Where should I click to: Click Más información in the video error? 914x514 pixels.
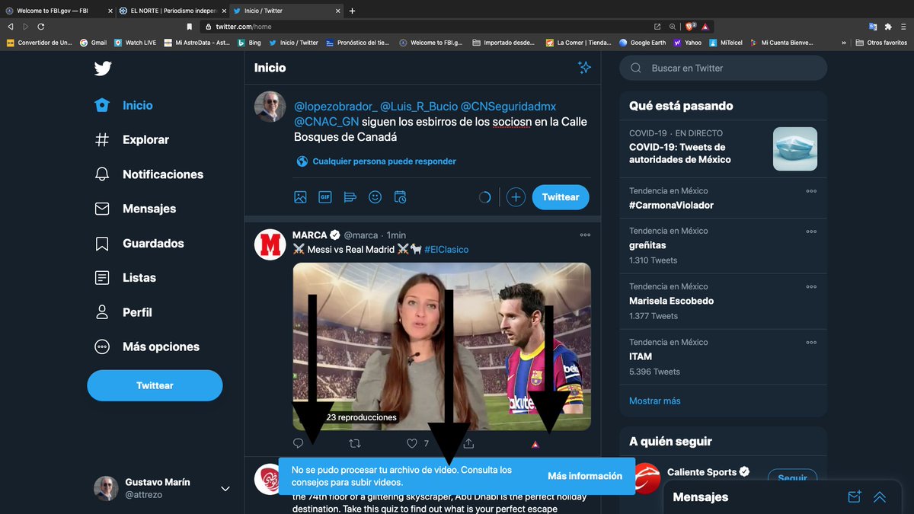tap(585, 476)
